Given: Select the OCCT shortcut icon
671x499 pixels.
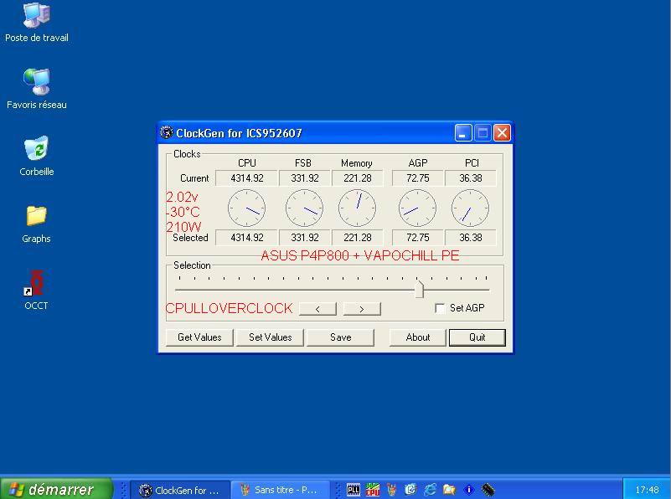Looking at the screenshot, I should pyautogui.click(x=36, y=290).
